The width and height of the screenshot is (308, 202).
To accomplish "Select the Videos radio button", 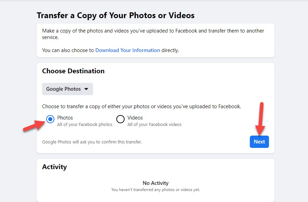I will click(120, 119).
